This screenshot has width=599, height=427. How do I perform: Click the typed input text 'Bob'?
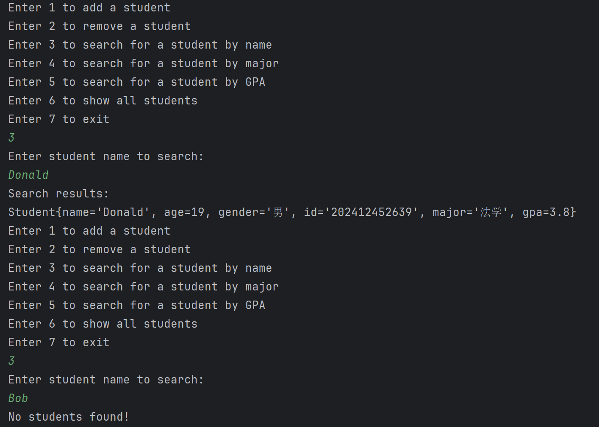click(18, 398)
